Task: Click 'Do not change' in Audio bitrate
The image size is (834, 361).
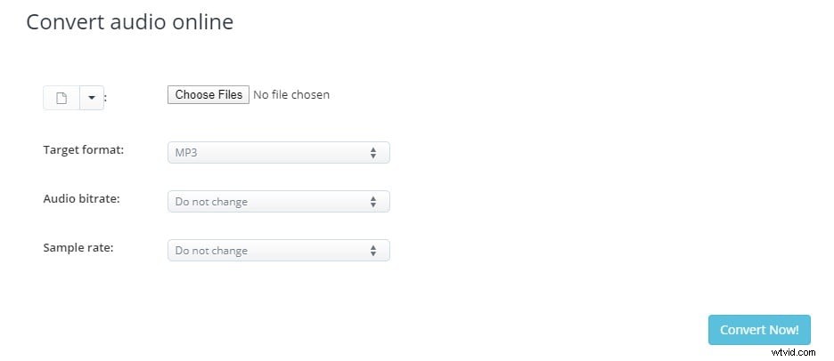Action: (211, 202)
